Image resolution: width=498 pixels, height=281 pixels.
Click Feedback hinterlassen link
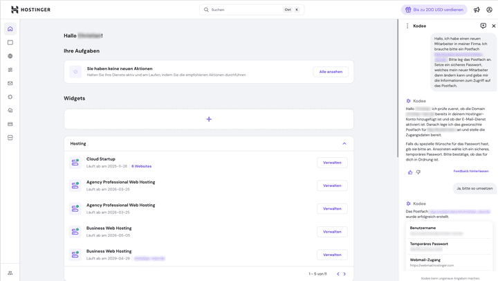pyautogui.click(x=470, y=171)
